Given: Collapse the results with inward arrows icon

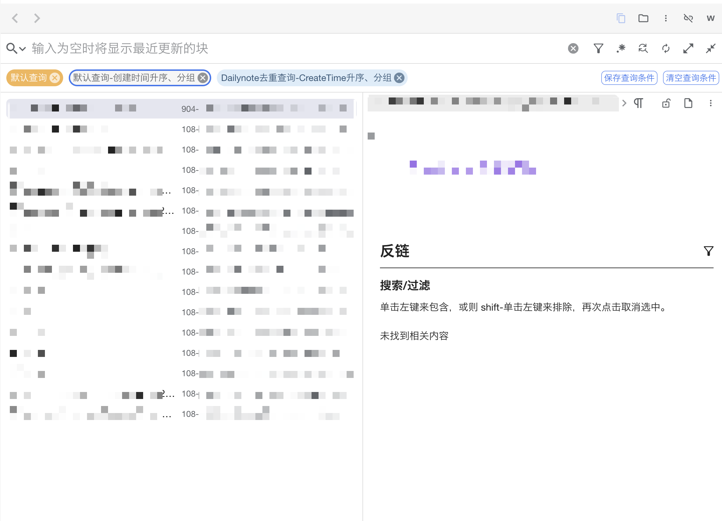Looking at the screenshot, I should (x=710, y=48).
